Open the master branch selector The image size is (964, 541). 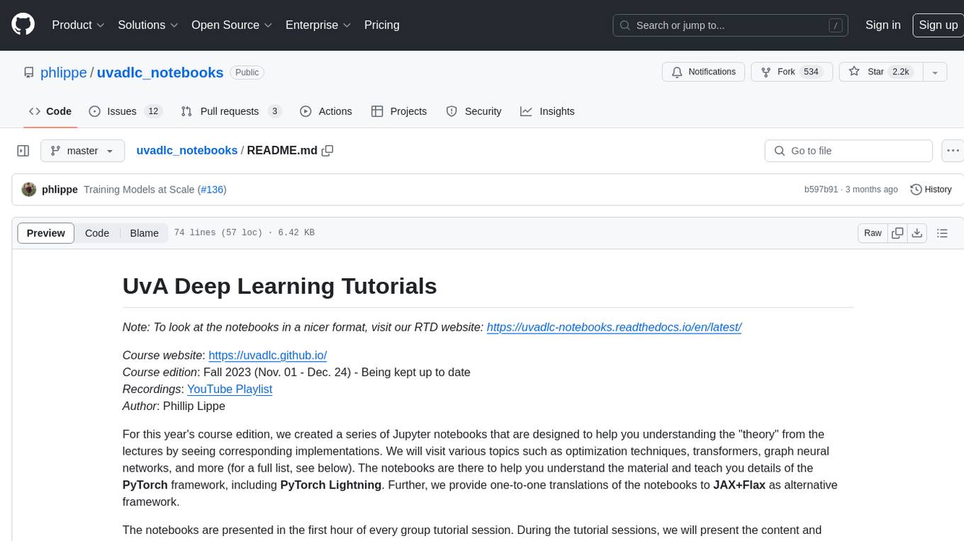(82, 151)
